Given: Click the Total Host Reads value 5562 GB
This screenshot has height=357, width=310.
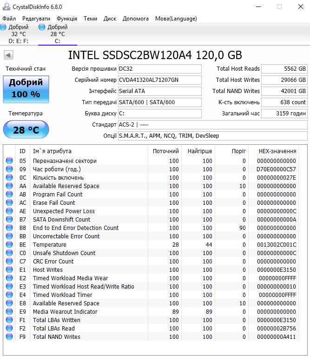Looking at the screenshot, I should pyautogui.click(x=284, y=69).
